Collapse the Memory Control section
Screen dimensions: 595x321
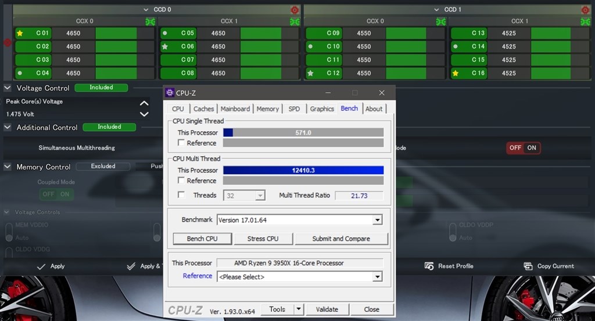point(7,167)
